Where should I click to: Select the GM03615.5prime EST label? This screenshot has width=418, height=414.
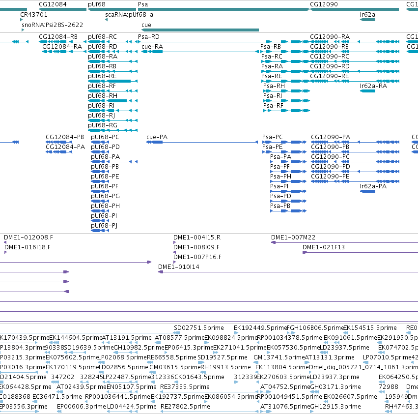pyautogui.click(x=174, y=367)
